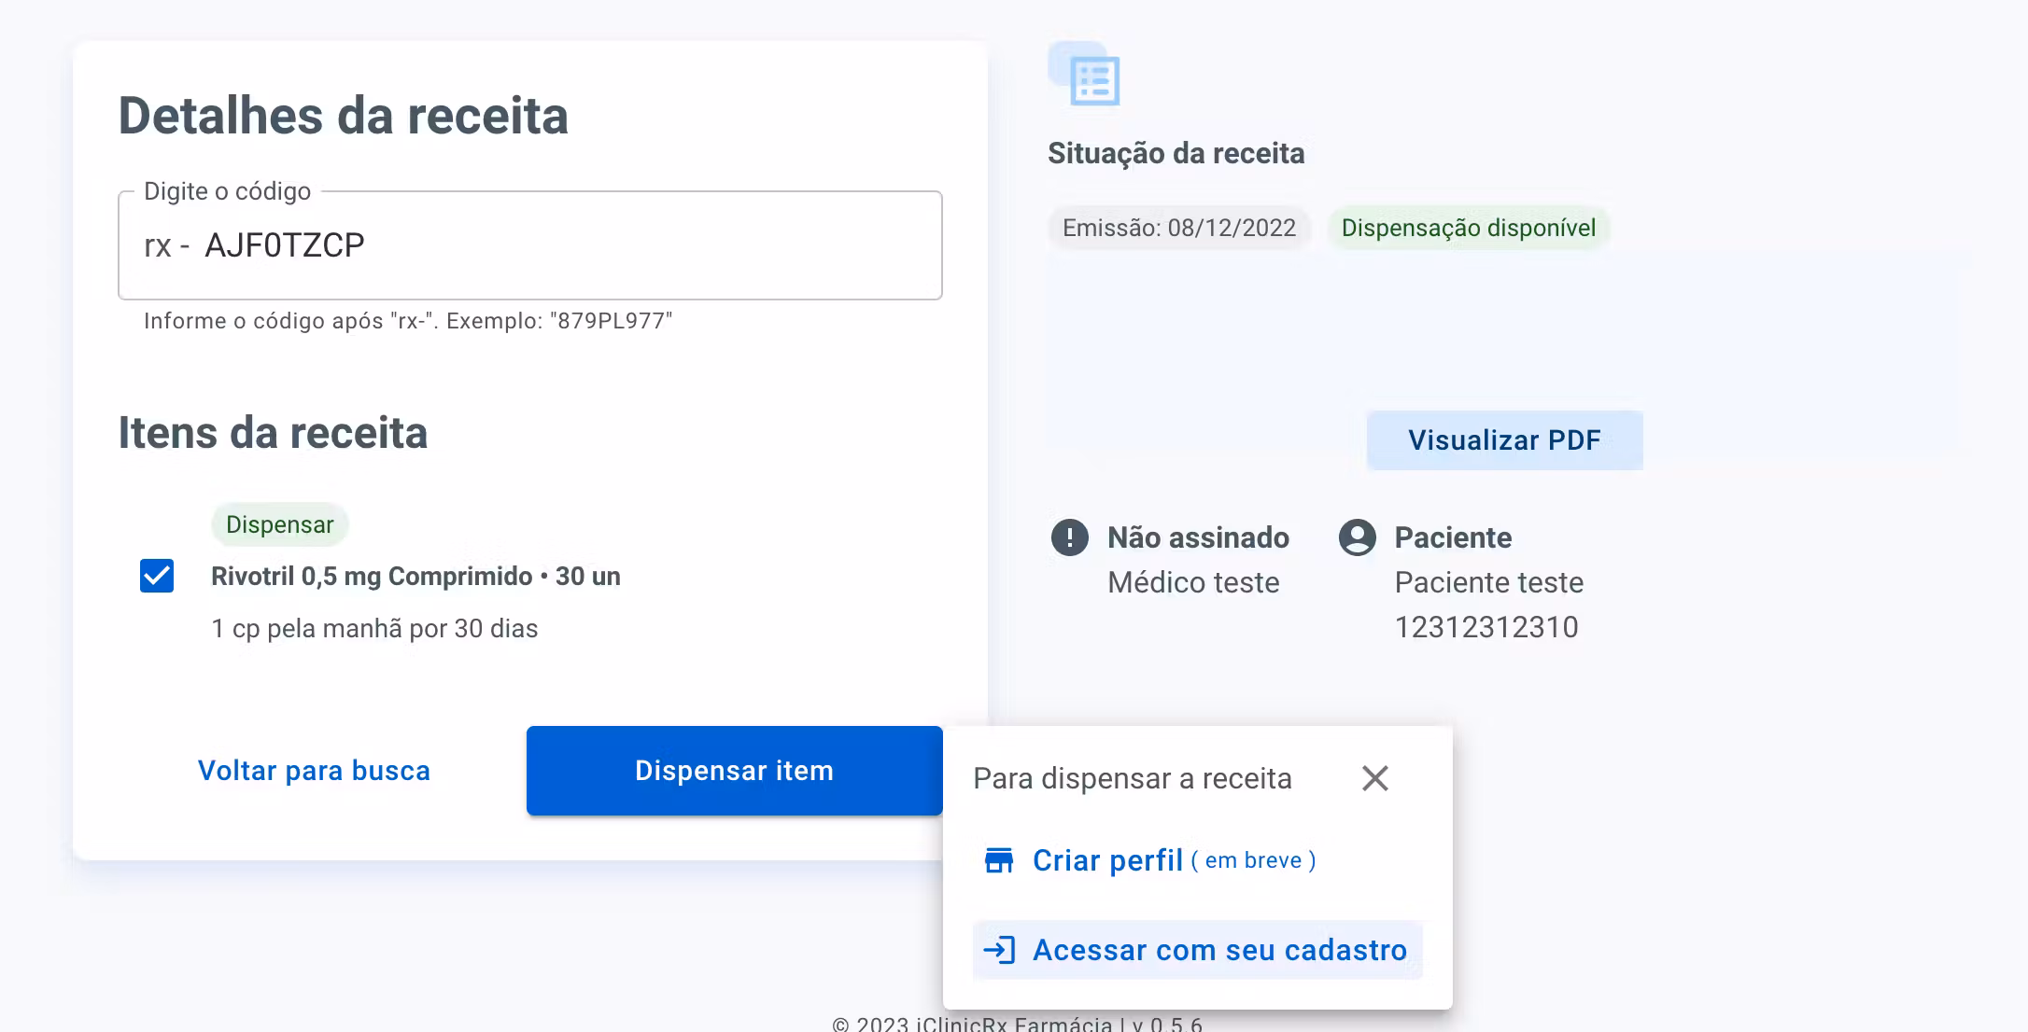Click the Dispensar item button
2028x1032 pixels.
tap(734, 770)
